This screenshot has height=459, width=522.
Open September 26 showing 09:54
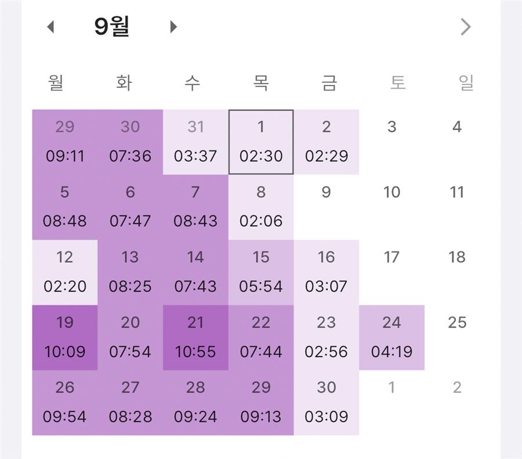(x=64, y=403)
